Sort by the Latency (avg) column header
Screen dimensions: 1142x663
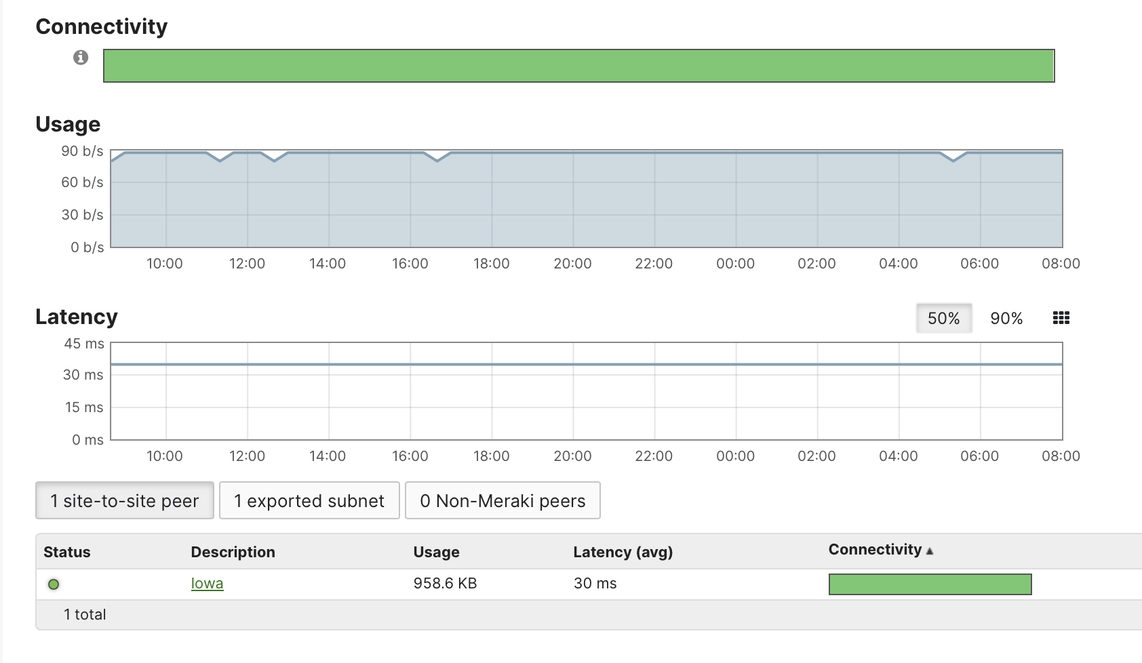click(622, 551)
